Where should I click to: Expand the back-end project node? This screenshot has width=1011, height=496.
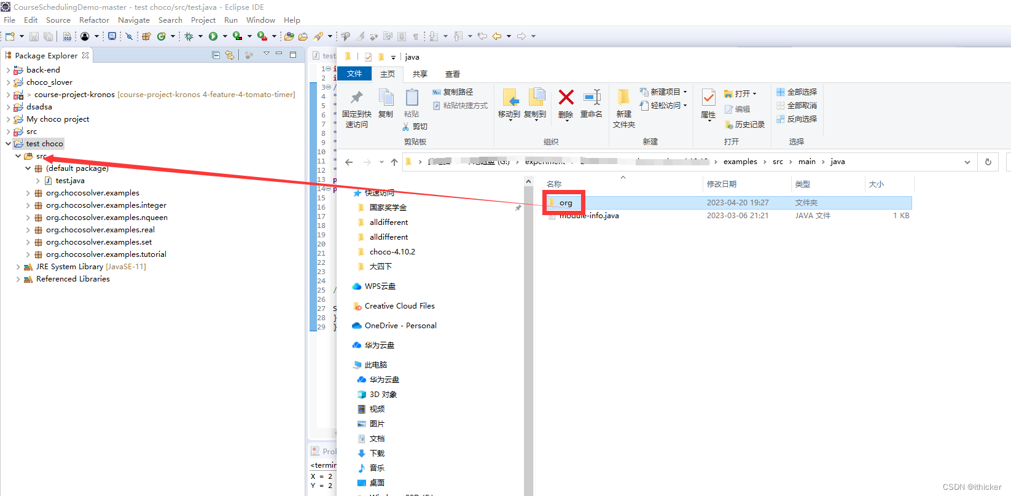tap(9, 69)
